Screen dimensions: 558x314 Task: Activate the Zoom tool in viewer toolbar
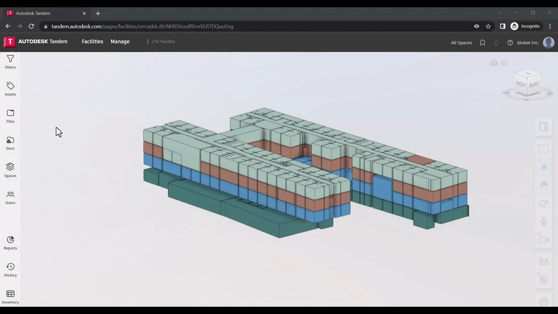(x=543, y=204)
